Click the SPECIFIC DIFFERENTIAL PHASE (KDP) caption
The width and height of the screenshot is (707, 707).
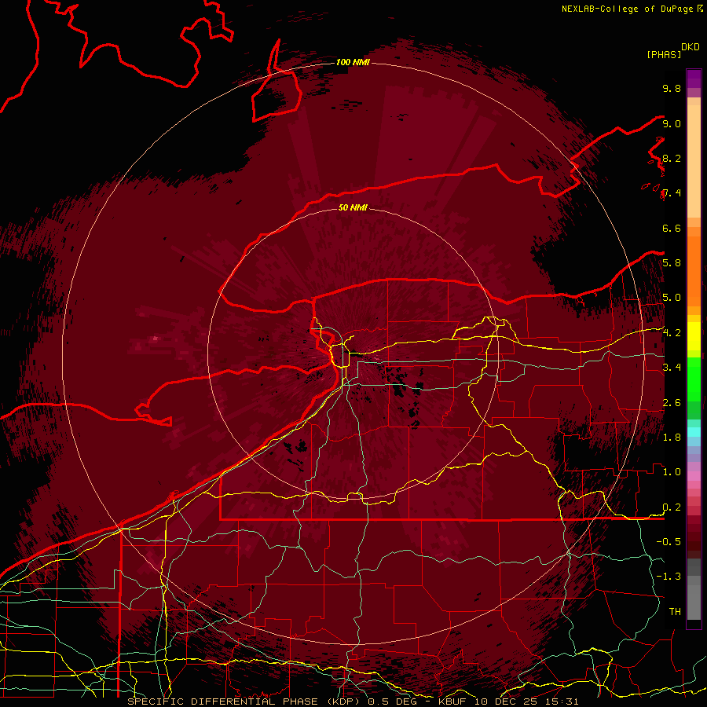point(244,702)
